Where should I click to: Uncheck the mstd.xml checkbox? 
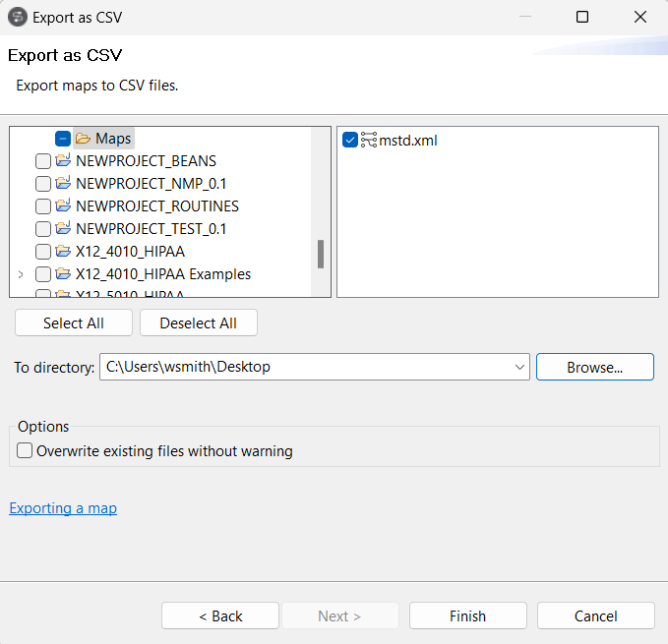click(x=350, y=141)
